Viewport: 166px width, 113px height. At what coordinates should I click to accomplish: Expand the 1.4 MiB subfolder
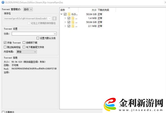click(x=65, y=18)
